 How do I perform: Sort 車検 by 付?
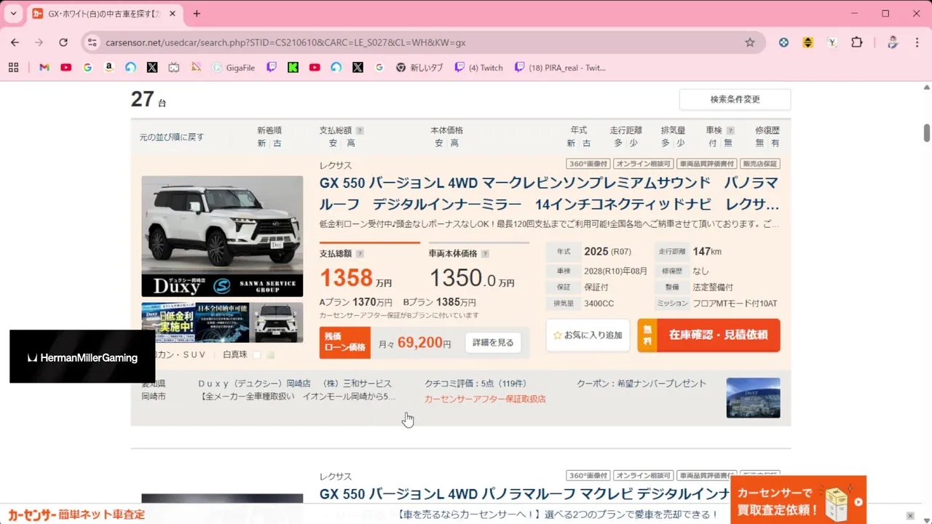click(x=713, y=143)
